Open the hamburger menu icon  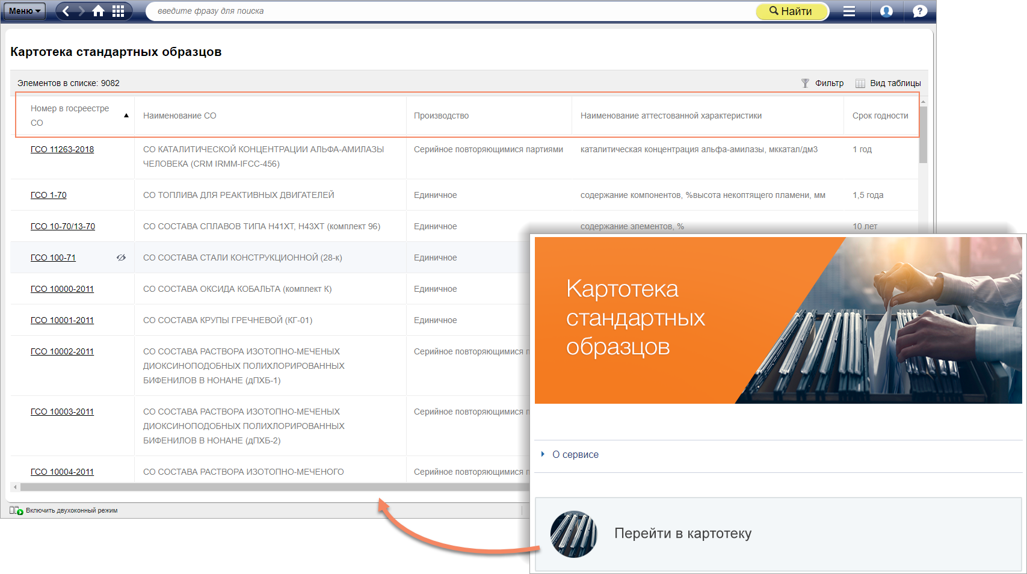849,11
